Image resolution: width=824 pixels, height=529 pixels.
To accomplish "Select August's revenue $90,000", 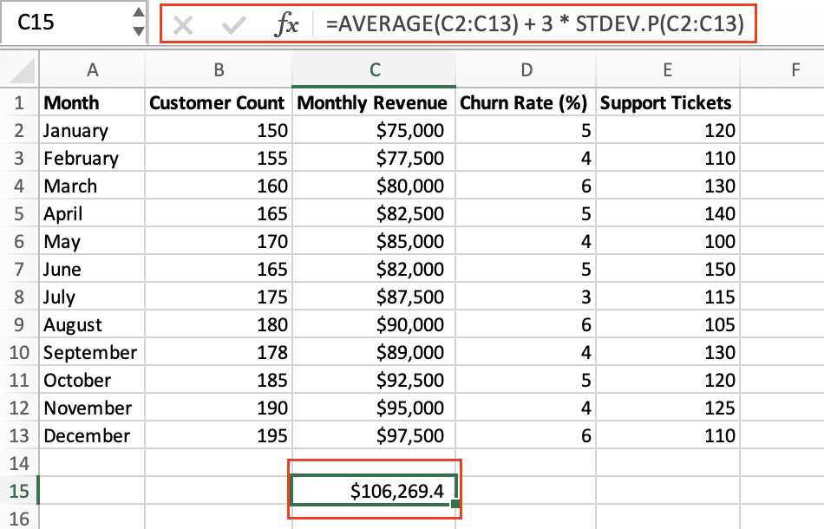I will click(374, 324).
